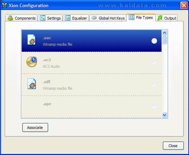
Task: Click the File Types tab icon
Action: pyautogui.click(x=131, y=17)
